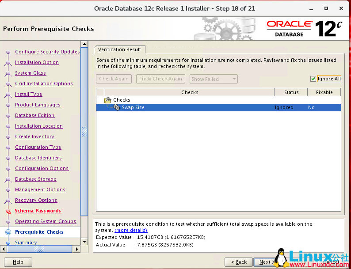Click the horizontal scrollbar thumb in step list

[x=39, y=249]
